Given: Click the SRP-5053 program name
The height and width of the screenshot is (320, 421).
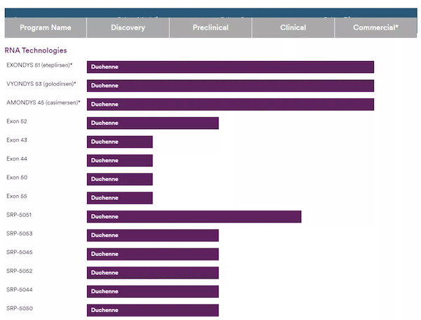Looking at the screenshot, I should point(20,234).
